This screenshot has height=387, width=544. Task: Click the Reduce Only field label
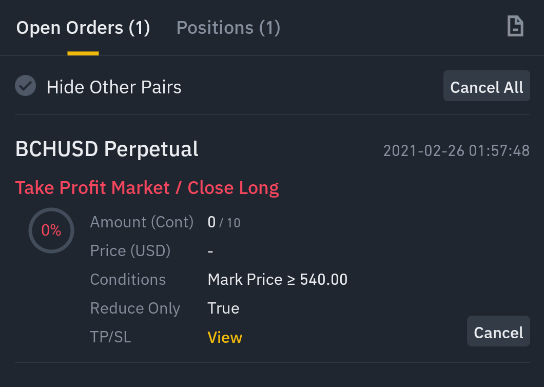(135, 308)
